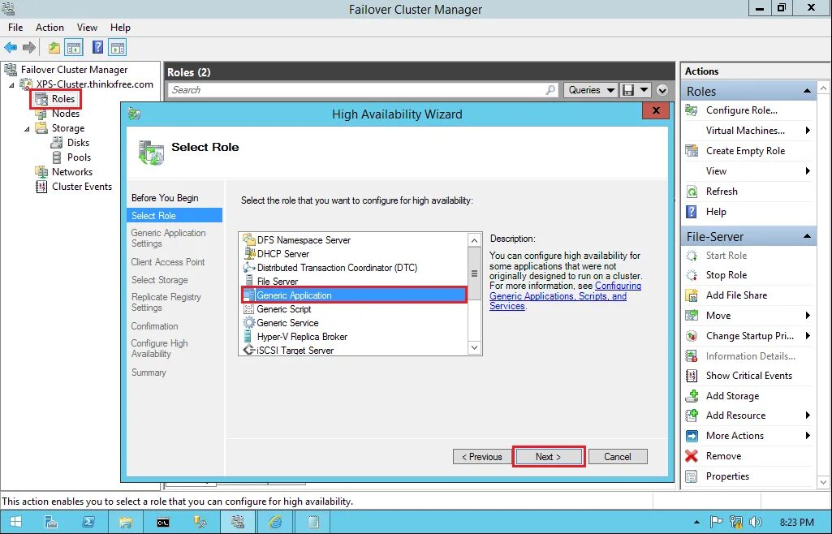Select File Server in role list
This screenshot has width=832, height=534.
coord(278,282)
